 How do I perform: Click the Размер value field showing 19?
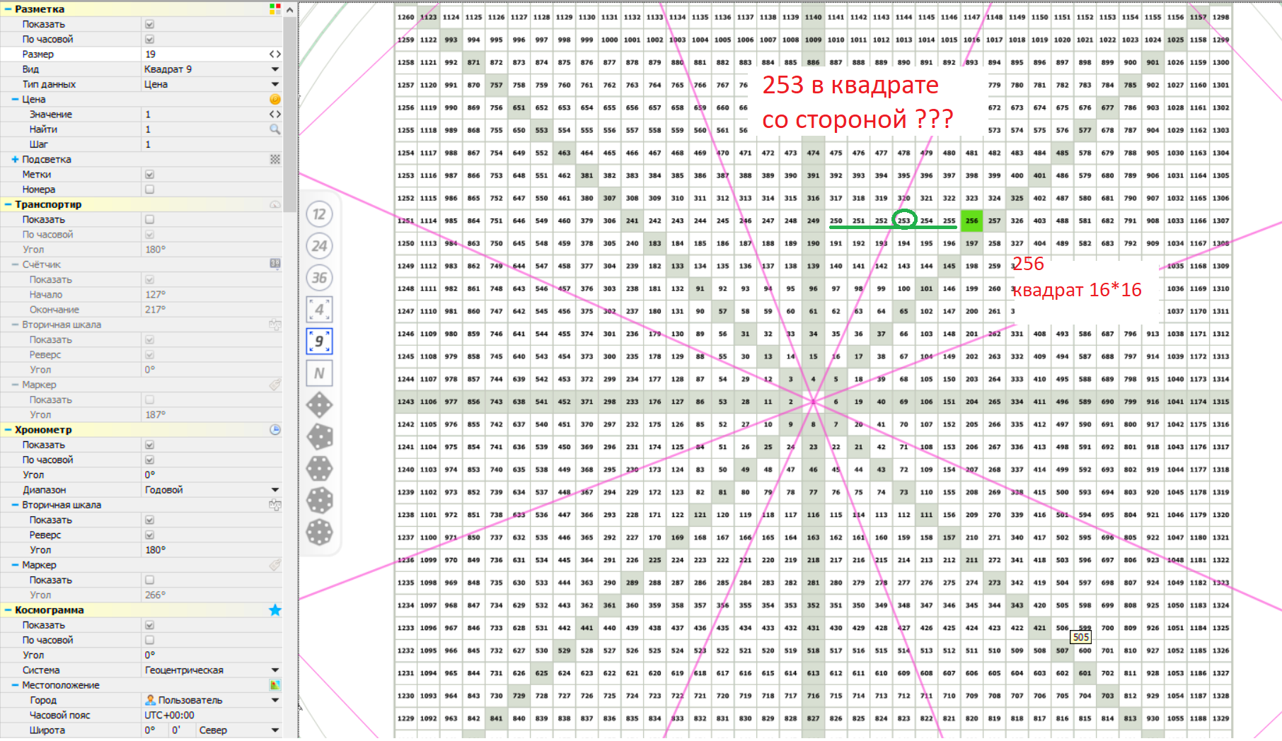tap(204, 54)
